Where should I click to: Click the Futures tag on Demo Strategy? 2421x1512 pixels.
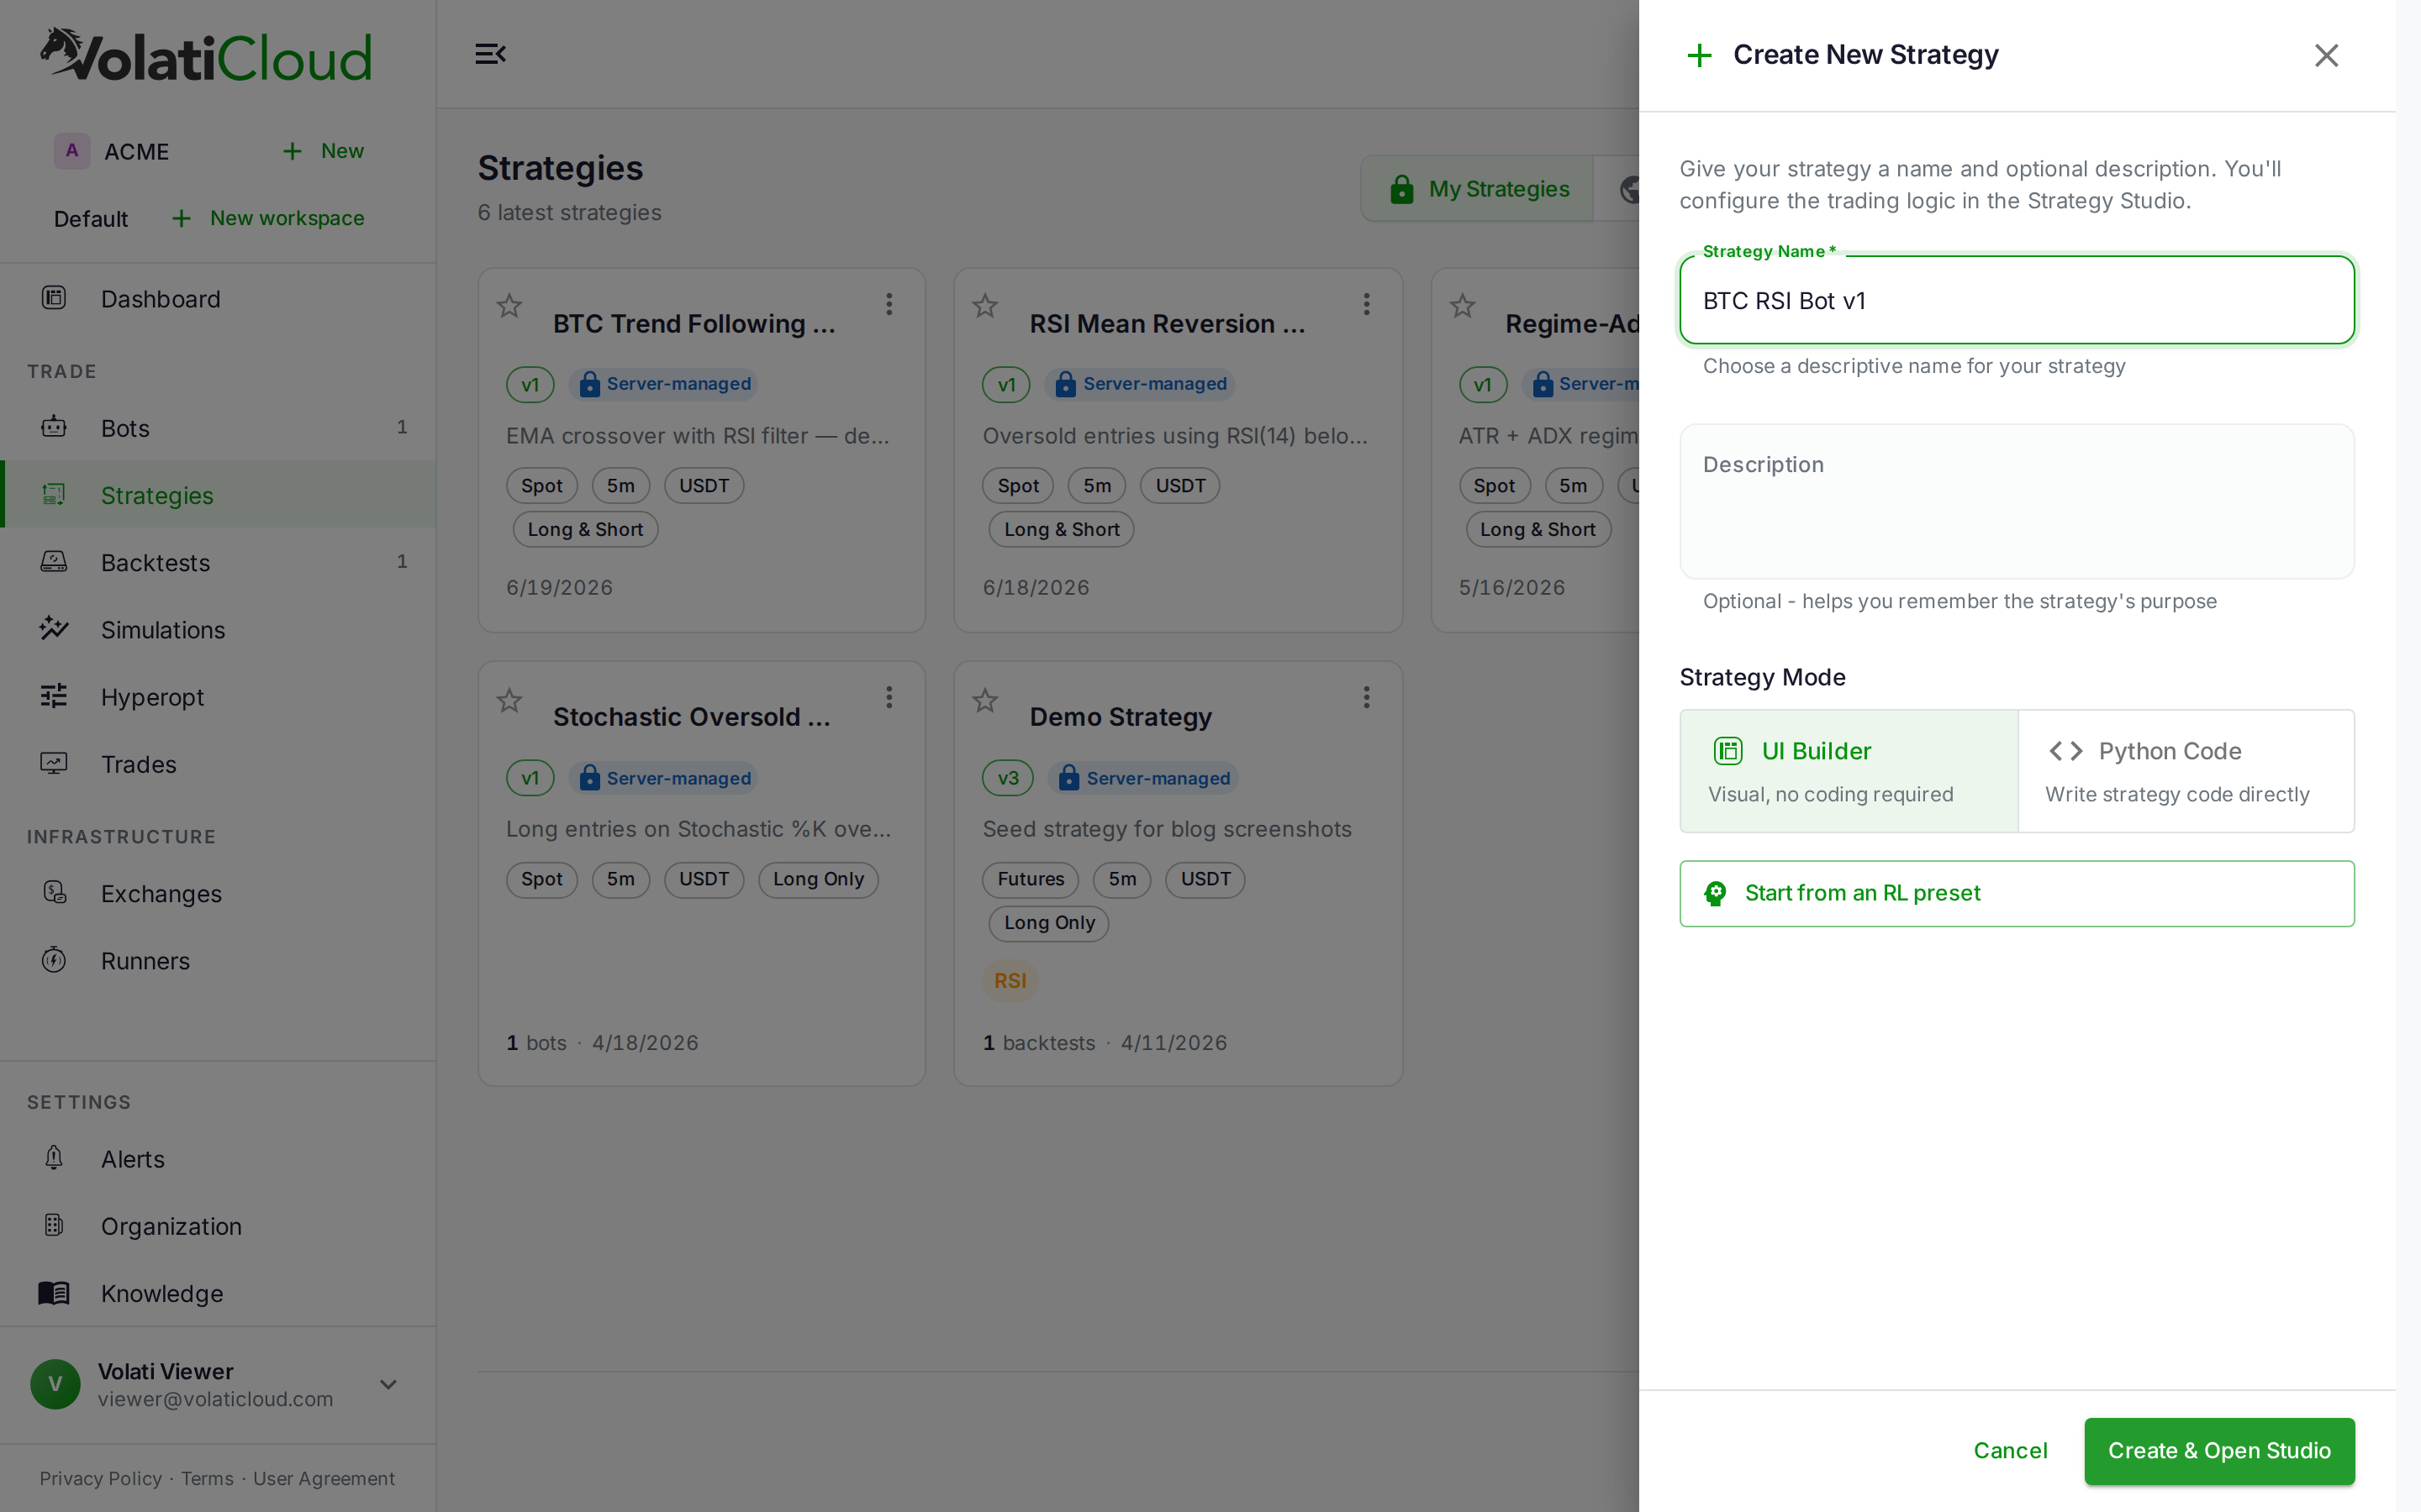(x=1031, y=879)
